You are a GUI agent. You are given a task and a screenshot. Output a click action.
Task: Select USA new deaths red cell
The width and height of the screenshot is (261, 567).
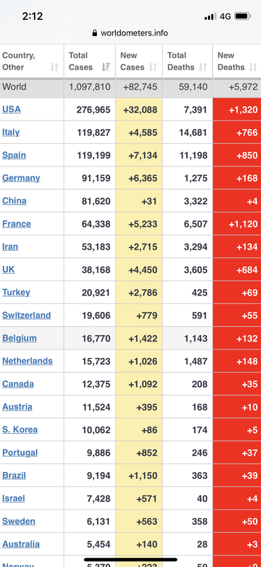pos(237,110)
